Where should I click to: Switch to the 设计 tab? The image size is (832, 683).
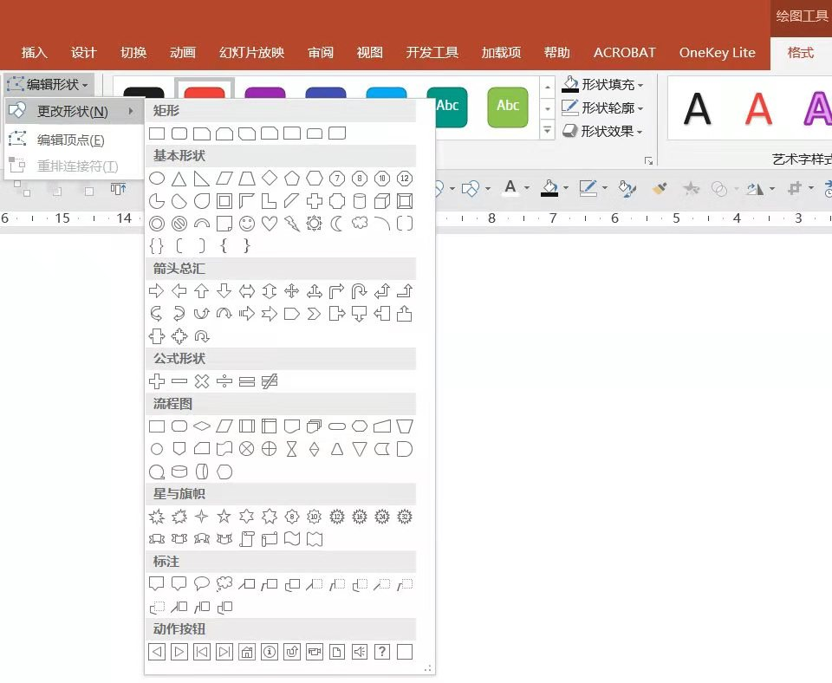[x=84, y=53]
